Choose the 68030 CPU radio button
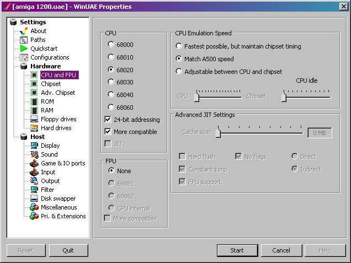The image size is (351, 263). tap(111, 82)
